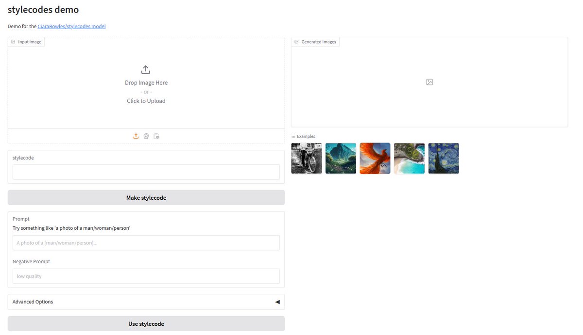This screenshot has height=335, width=583.
Task: Select the webcam source icon
Action: click(146, 136)
